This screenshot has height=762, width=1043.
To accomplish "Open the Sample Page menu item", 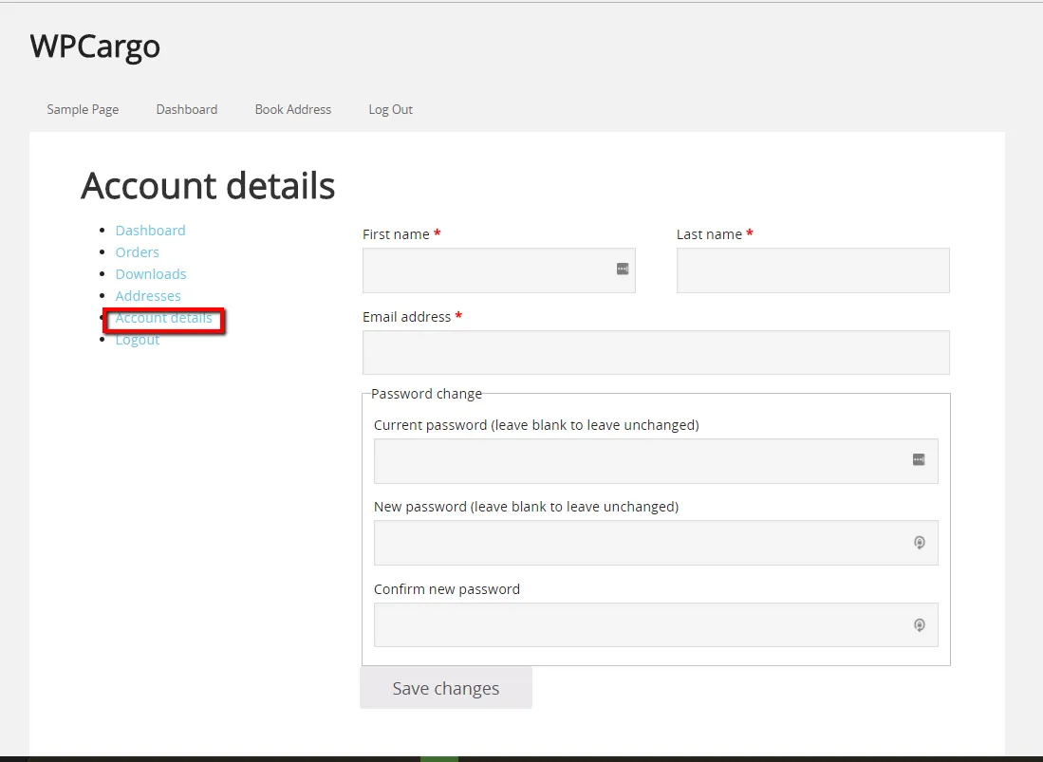I will 83,109.
